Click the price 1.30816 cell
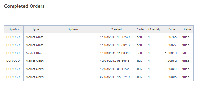The width and height of the screenshot is (199, 108). point(171,53)
